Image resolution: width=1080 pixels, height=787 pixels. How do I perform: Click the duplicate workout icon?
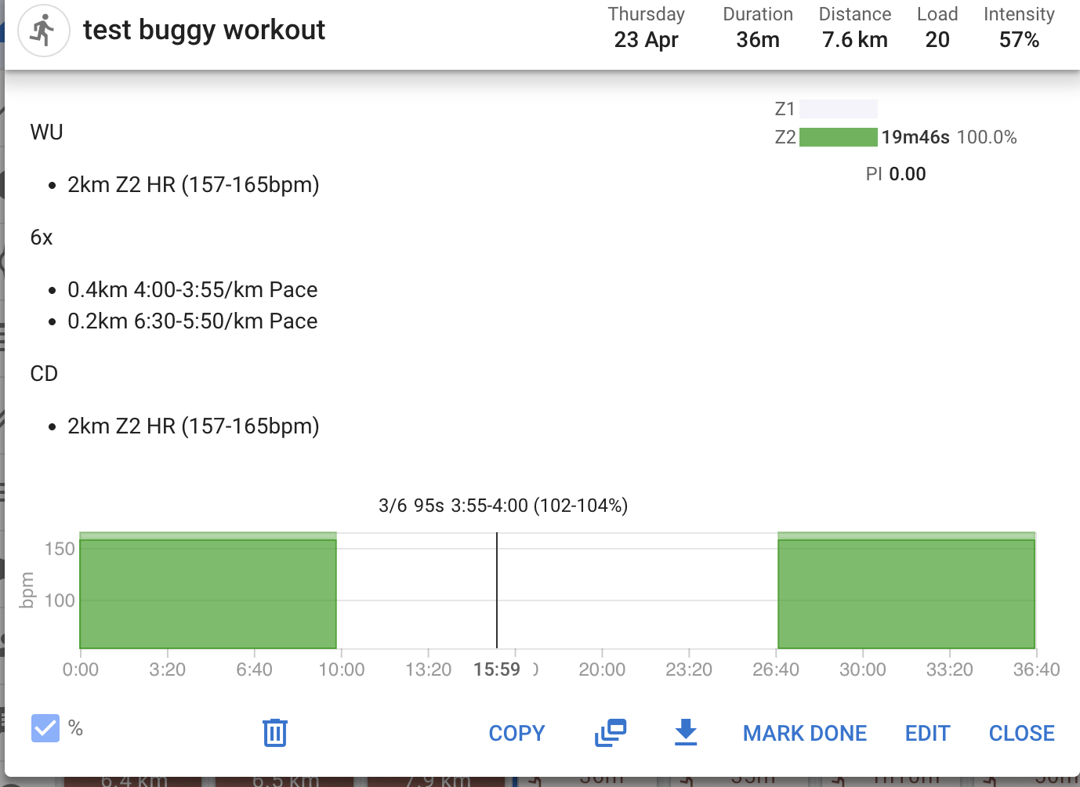click(x=611, y=732)
